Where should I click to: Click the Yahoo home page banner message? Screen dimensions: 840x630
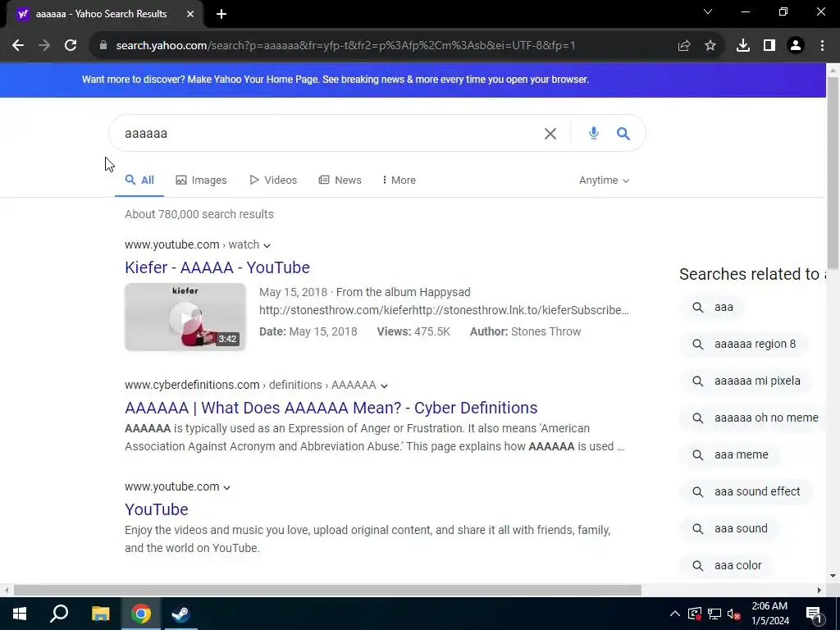click(336, 80)
